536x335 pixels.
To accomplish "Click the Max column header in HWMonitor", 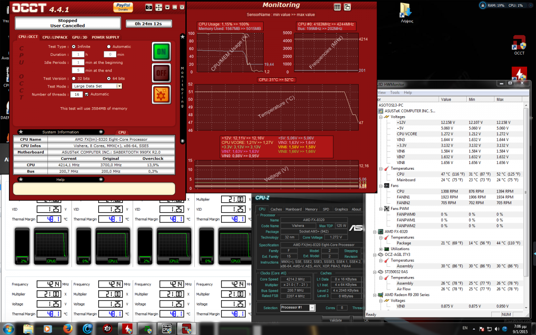I will click(509, 99).
